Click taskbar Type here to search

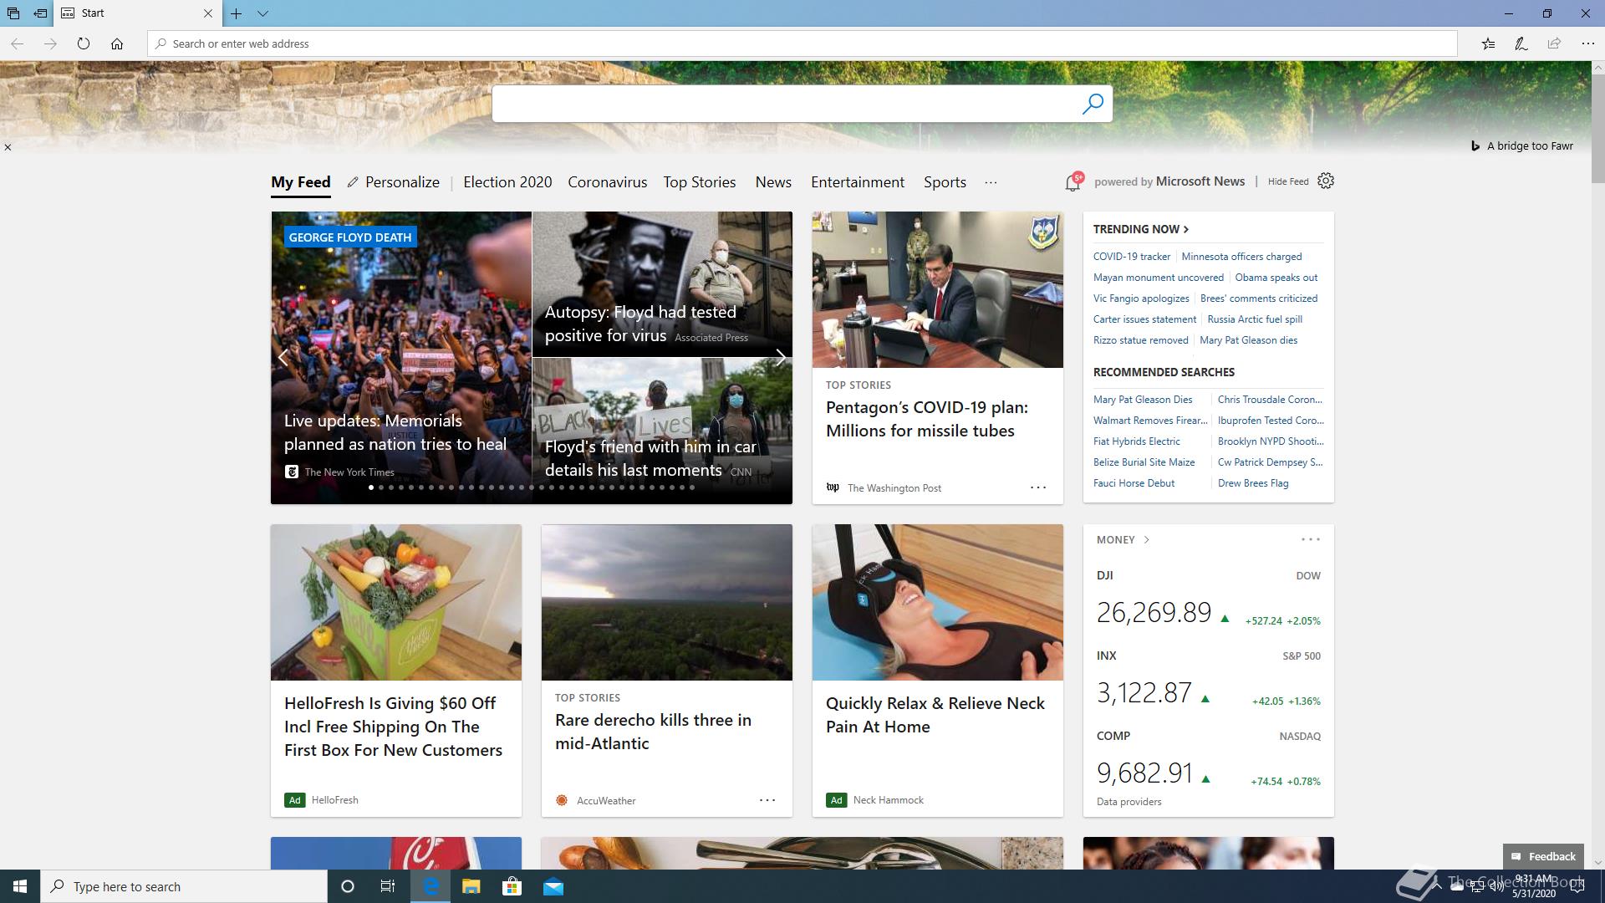pos(184,886)
